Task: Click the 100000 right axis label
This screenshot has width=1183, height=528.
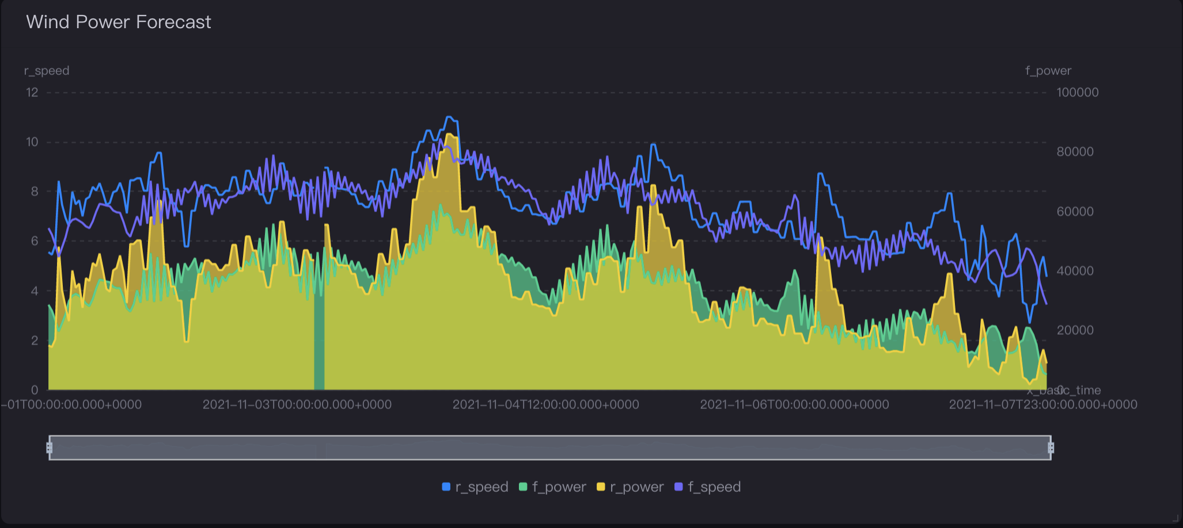Action: [1078, 93]
